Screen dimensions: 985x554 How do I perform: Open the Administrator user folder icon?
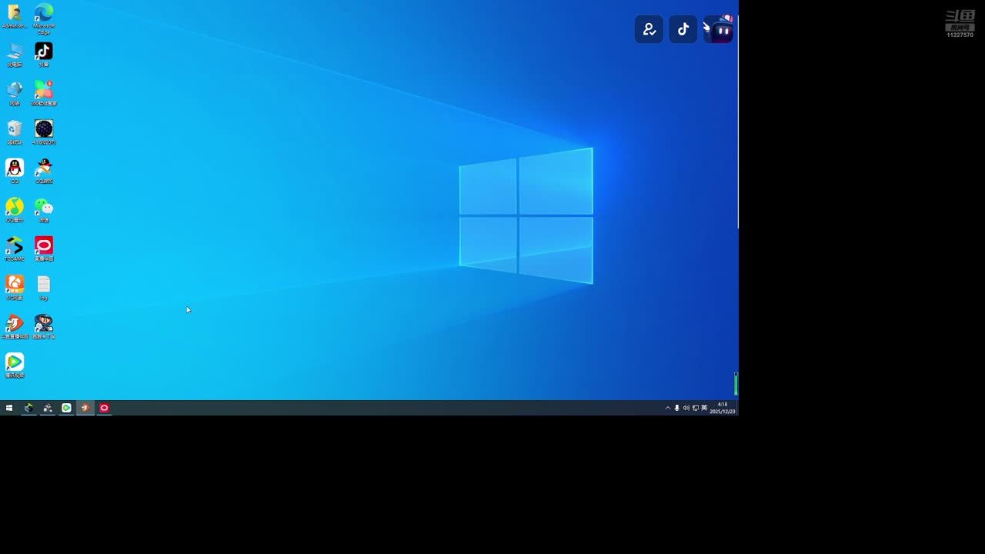(15, 16)
